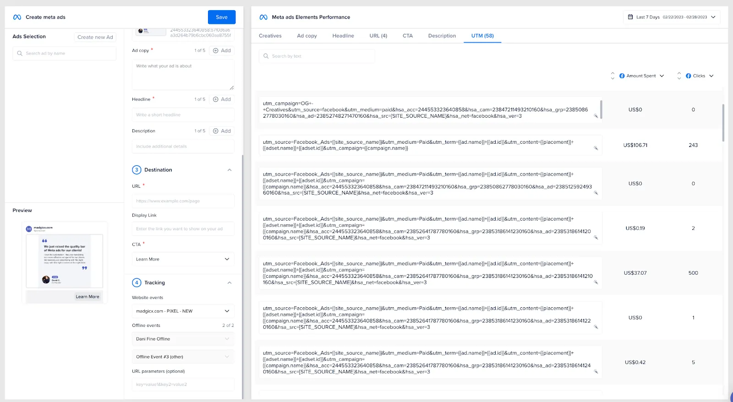This screenshot has width=733, height=402.
Task: Open the Clicks metric dropdown
Action: point(711,76)
